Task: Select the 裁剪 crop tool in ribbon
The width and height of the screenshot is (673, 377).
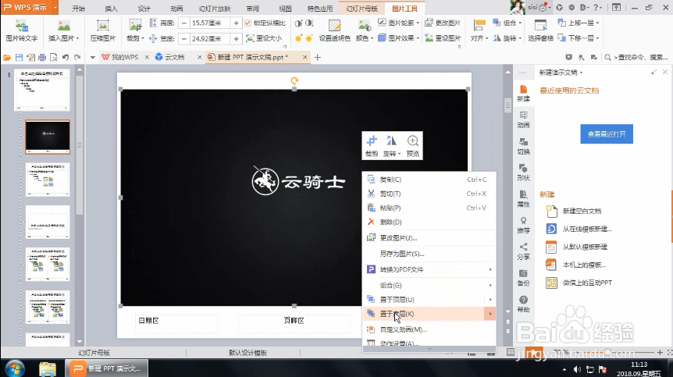Action: coord(135,30)
